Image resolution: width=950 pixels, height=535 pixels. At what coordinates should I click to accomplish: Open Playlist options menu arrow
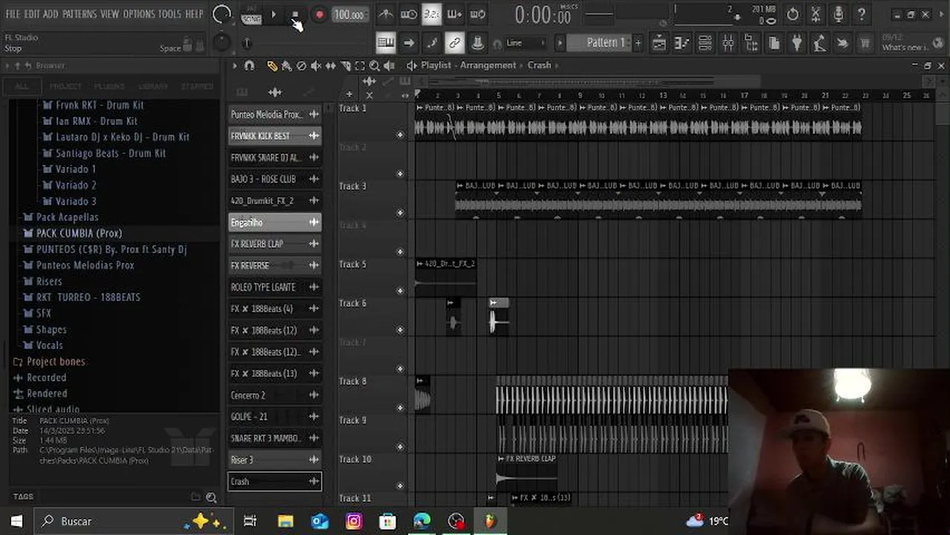click(x=234, y=65)
